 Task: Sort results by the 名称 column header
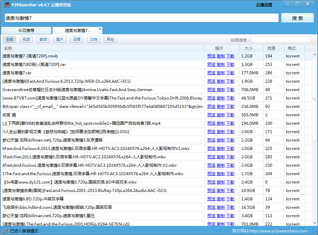8,48
